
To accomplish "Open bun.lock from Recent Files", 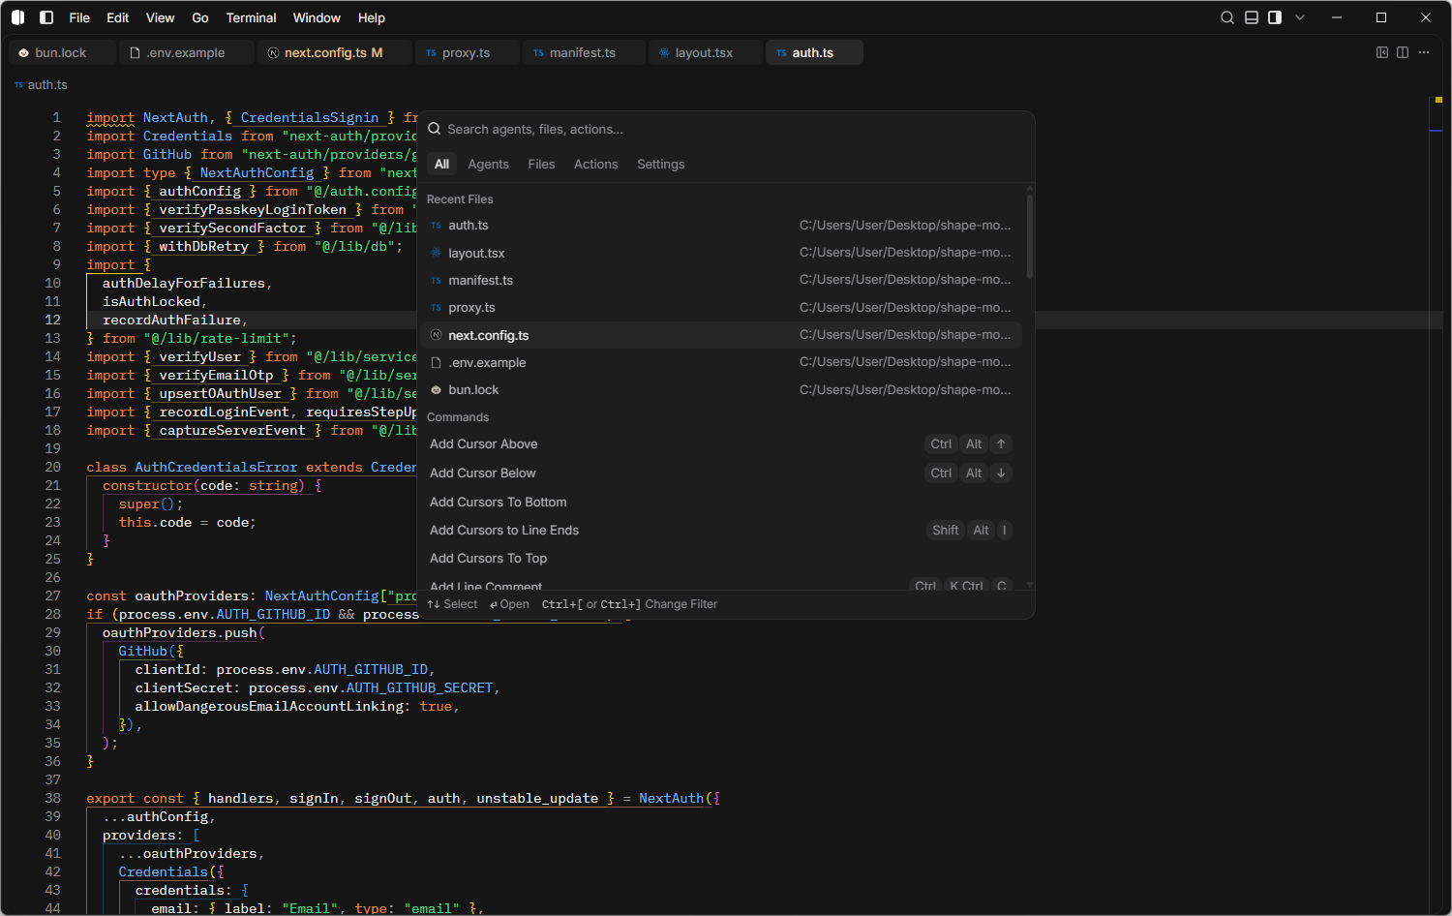I will coord(721,389).
